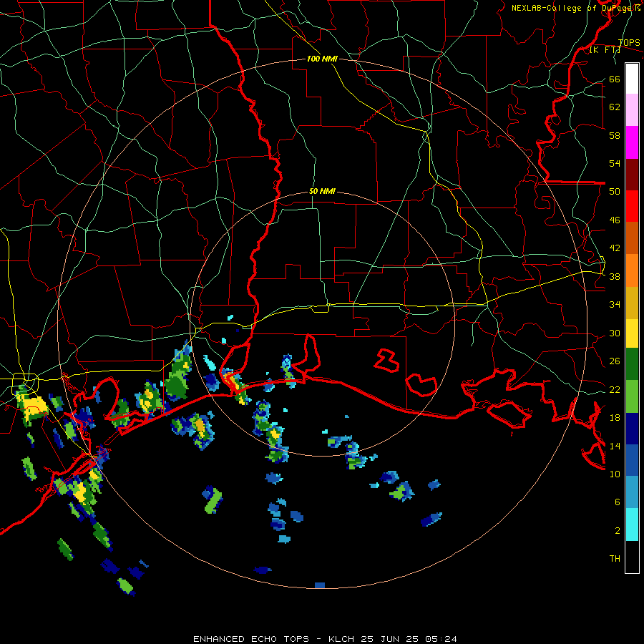
Task: Click the black TH band in legend
Action: click(x=632, y=557)
